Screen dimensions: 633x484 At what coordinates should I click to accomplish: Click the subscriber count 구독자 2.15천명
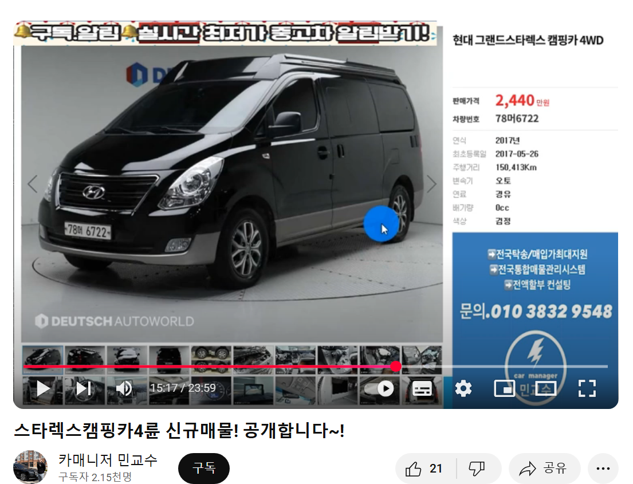[95, 477]
